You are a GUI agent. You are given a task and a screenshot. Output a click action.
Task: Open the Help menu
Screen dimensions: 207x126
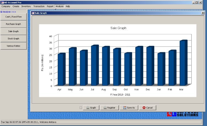[68, 6]
